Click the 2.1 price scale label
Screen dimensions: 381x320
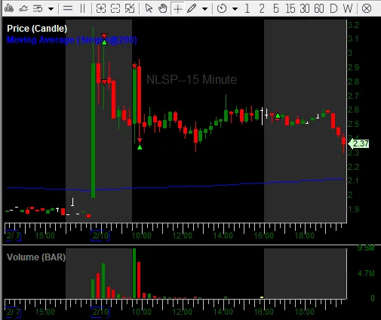pyautogui.click(x=353, y=180)
